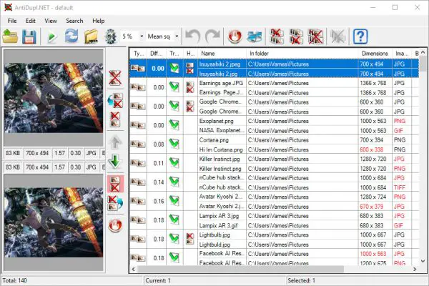Sort by the In folder column header
Screen dimensions: 429x286
pos(302,54)
